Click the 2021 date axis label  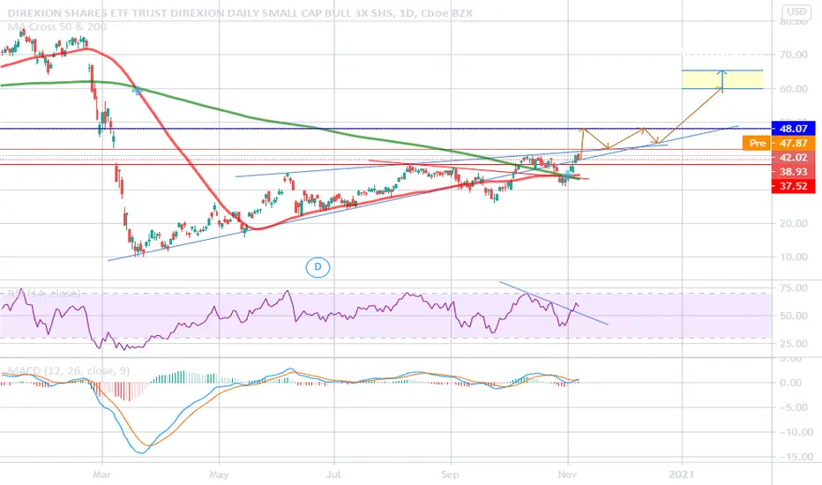[x=682, y=474]
